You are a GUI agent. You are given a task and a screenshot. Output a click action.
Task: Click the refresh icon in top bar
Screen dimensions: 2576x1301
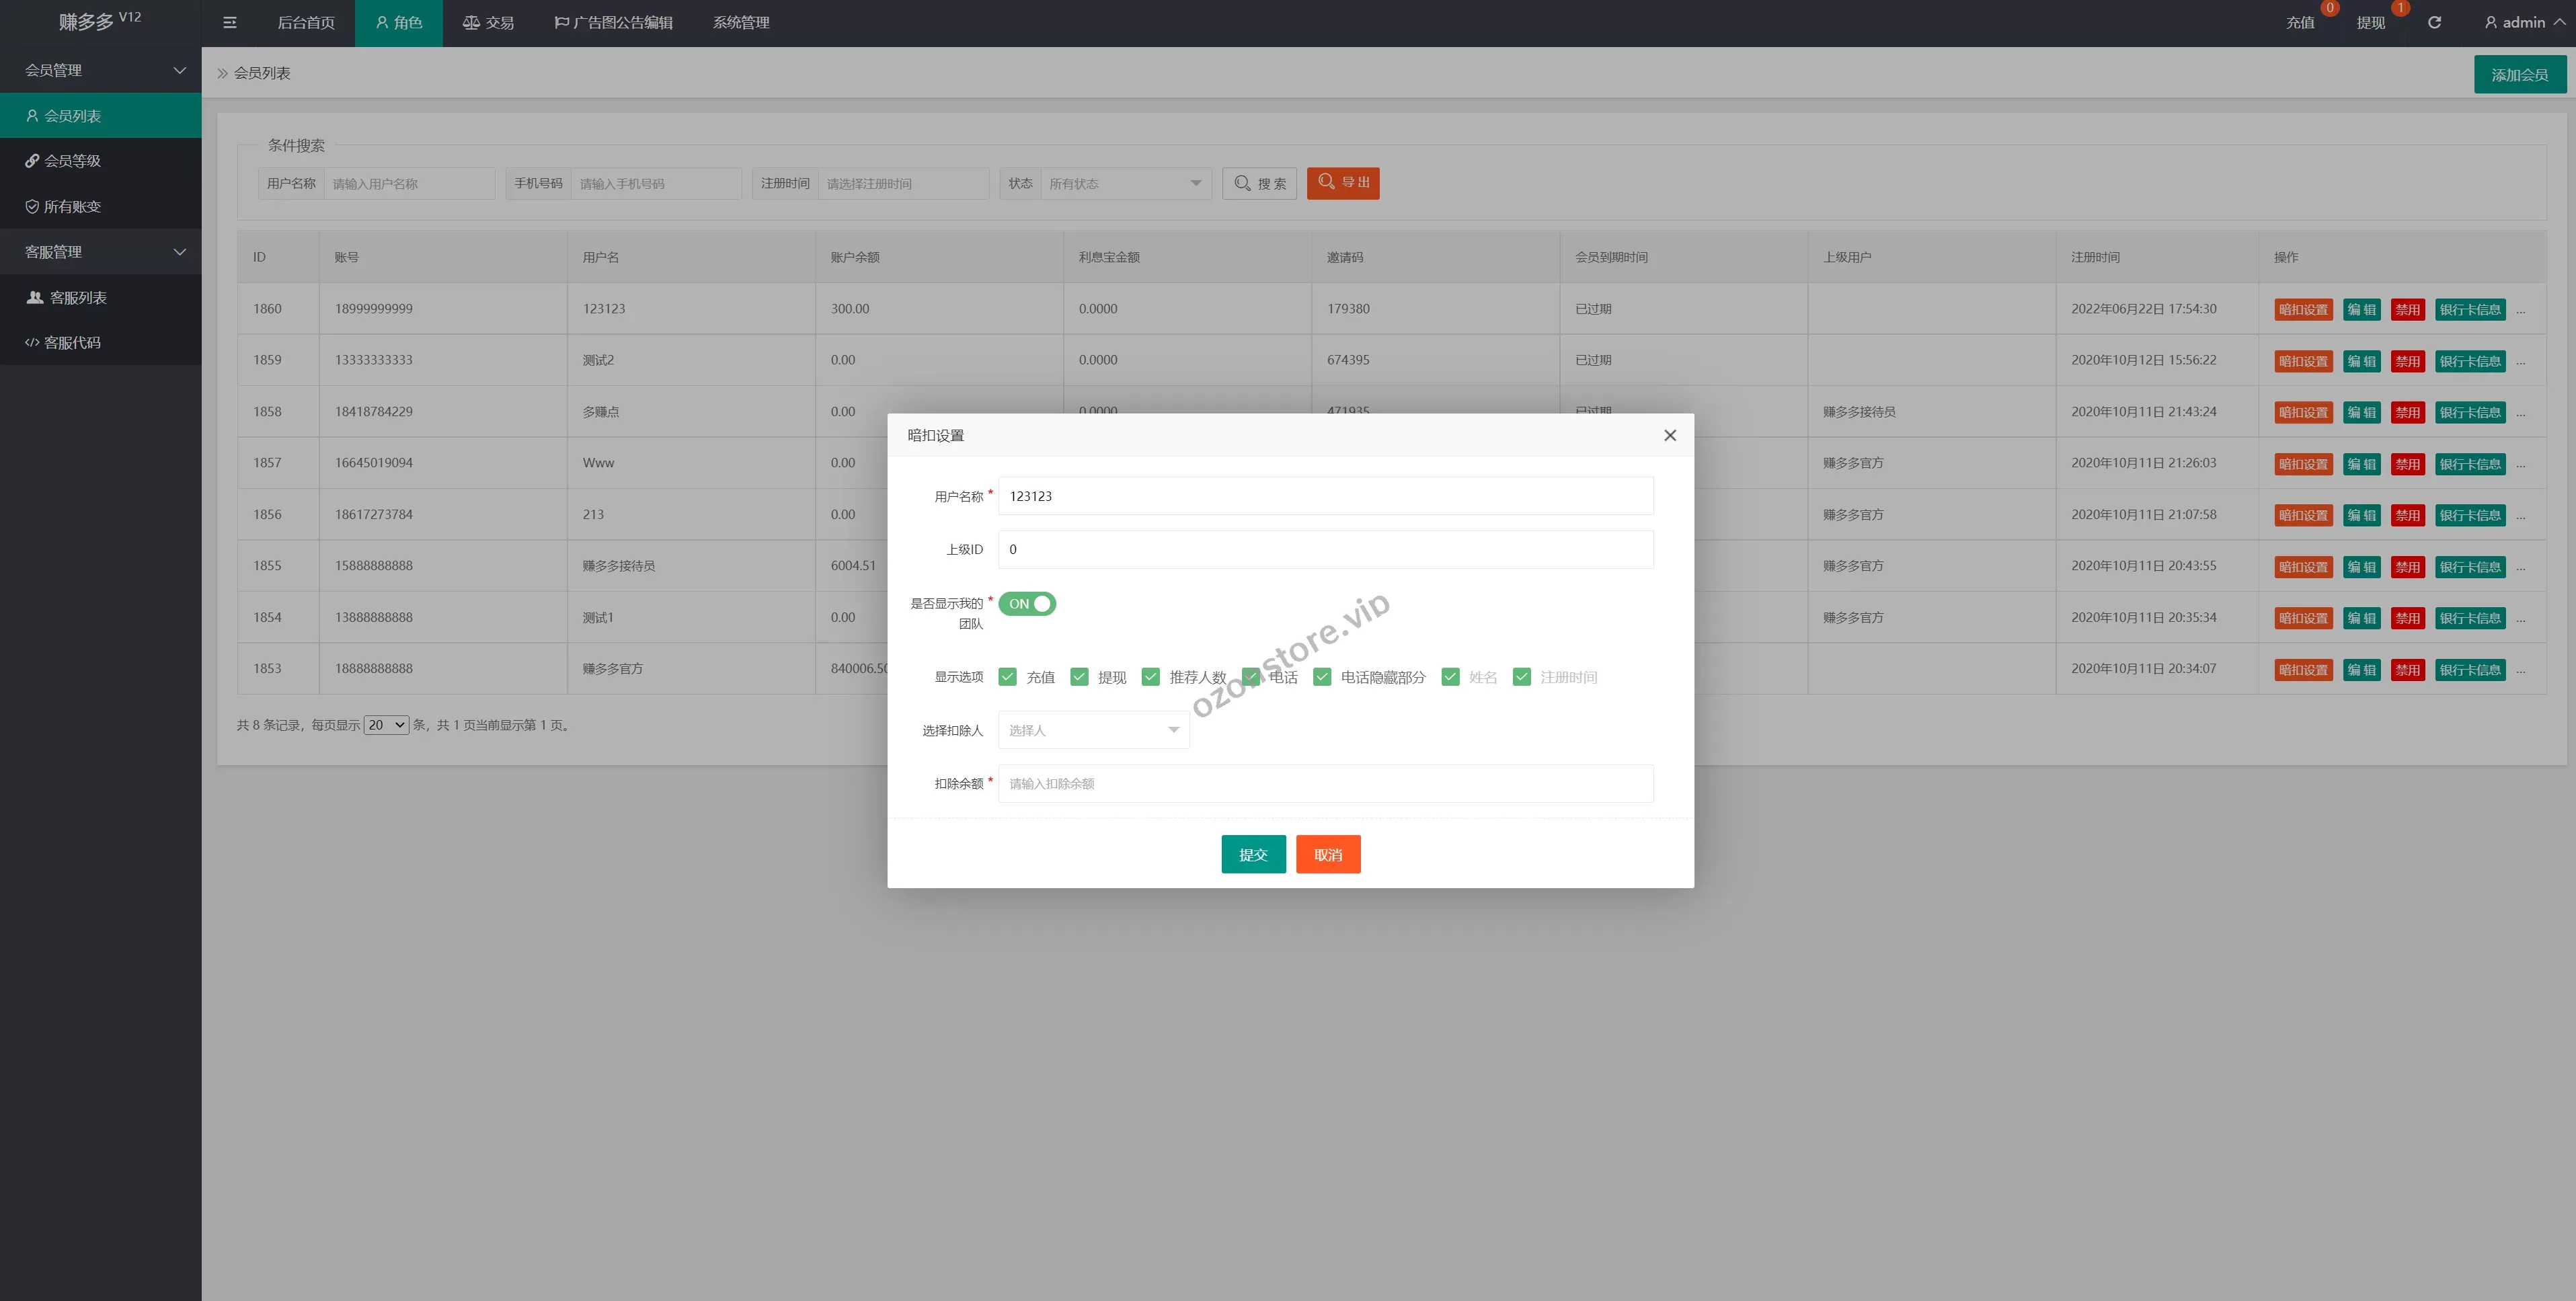click(x=2434, y=22)
